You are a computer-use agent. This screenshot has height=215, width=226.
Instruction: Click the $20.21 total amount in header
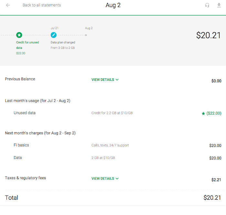pyautogui.click(x=208, y=35)
